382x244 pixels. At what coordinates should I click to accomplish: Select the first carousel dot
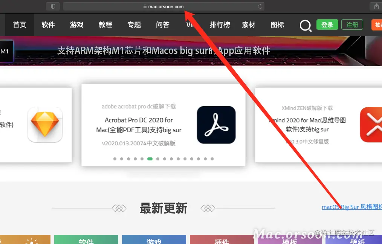click(x=115, y=159)
